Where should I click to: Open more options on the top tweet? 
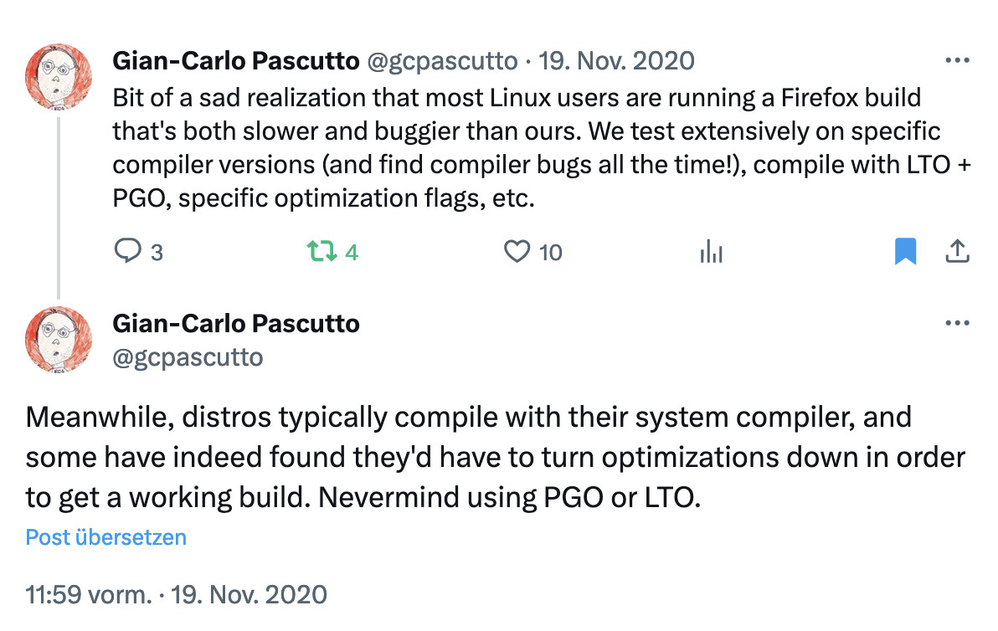(957, 61)
